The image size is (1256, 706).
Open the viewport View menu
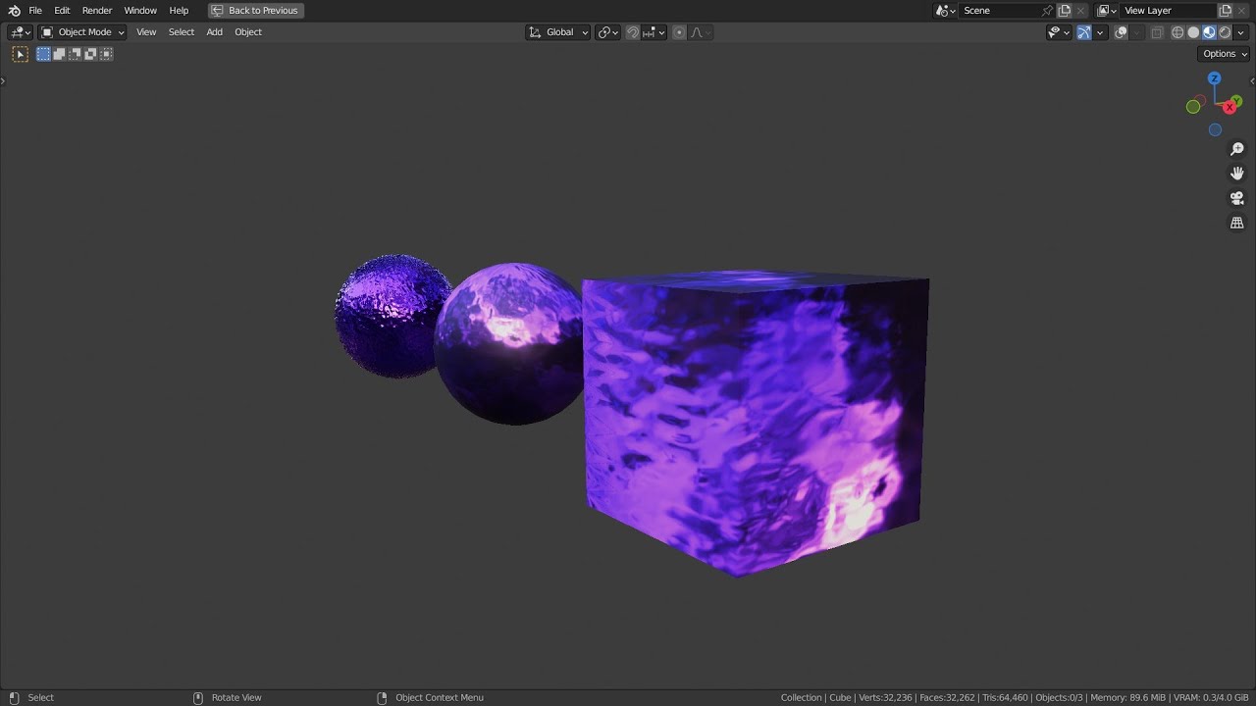pos(146,31)
